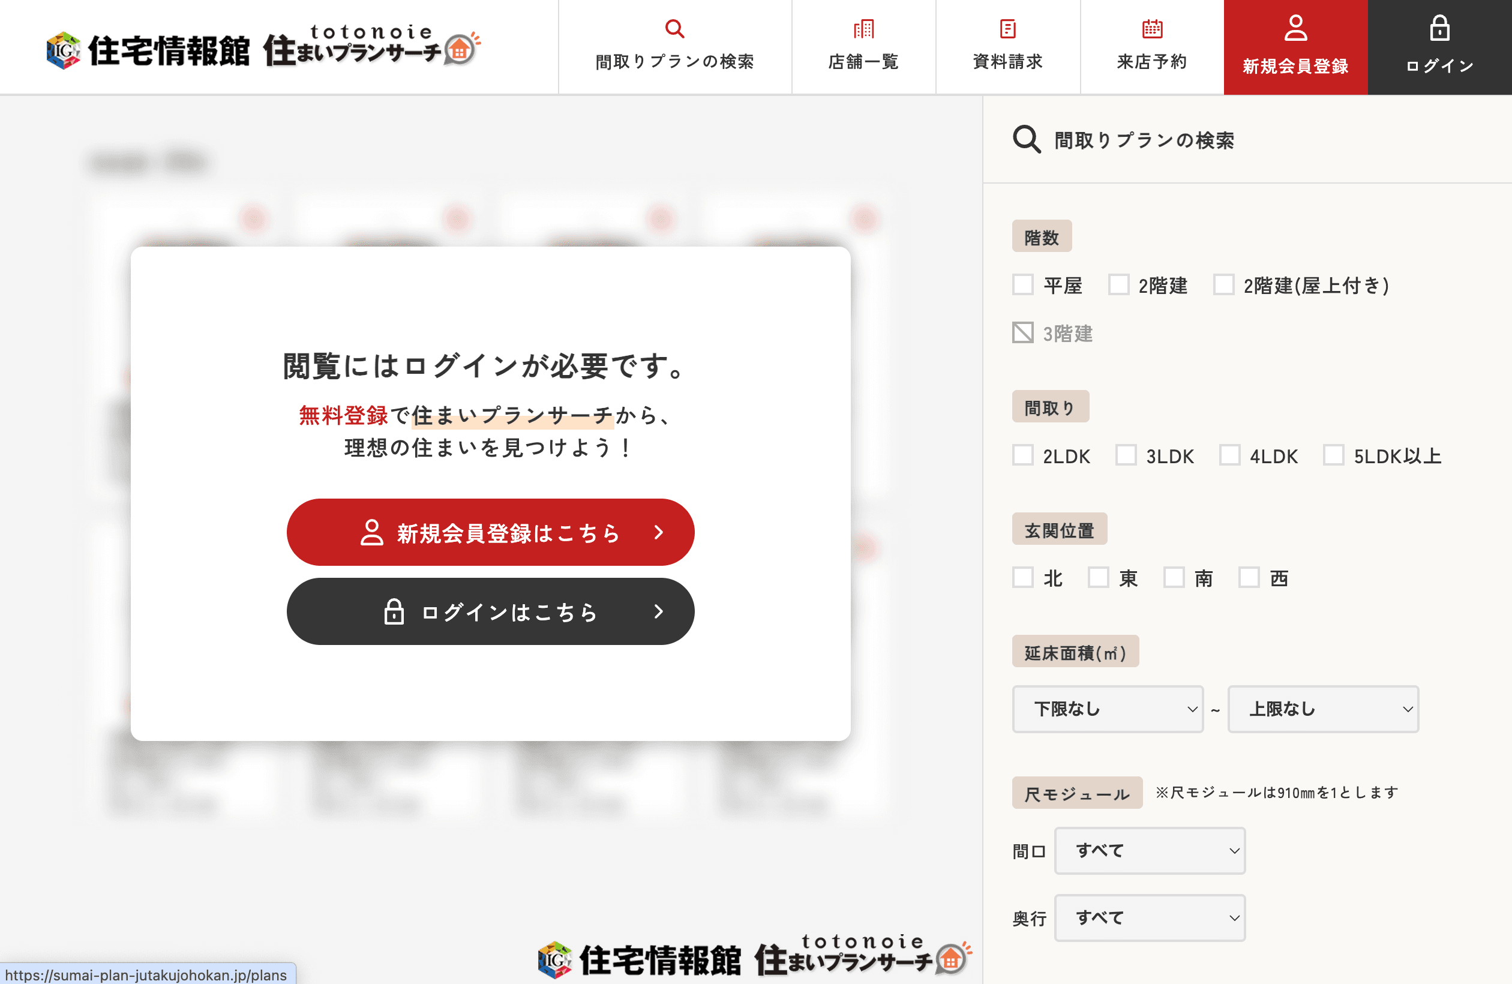
Task: Click the magnifier icon above 間取りプランの検索 in header
Action: pos(674,29)
